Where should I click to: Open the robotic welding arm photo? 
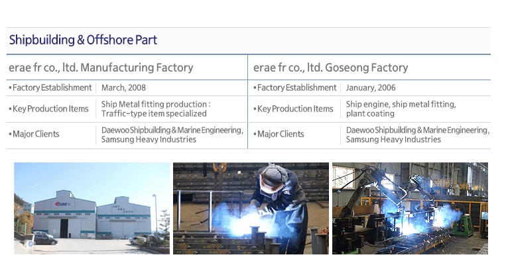(410, 208)
